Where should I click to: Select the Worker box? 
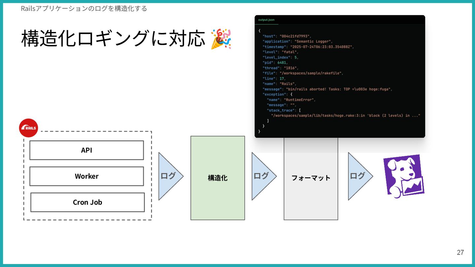87,176
